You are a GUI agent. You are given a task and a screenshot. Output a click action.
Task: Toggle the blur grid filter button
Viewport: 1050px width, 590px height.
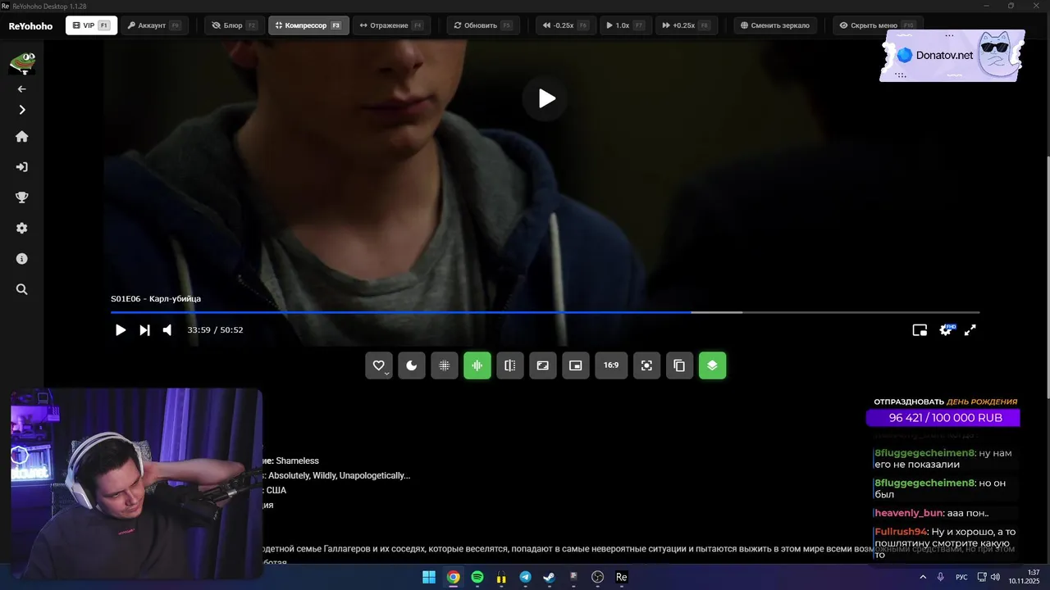[445, 365]
